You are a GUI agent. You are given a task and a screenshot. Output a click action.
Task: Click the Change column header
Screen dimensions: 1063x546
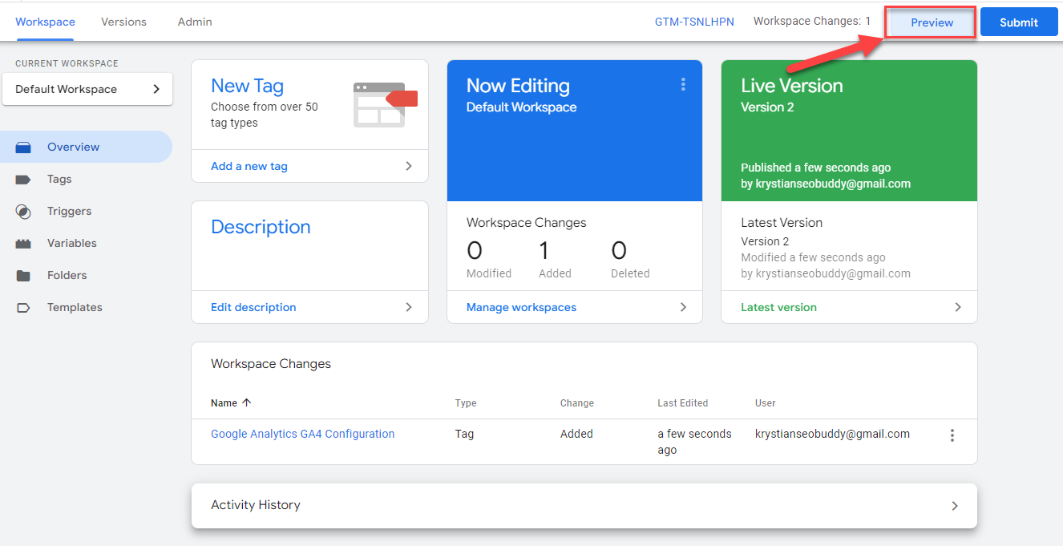pos(577,403)
